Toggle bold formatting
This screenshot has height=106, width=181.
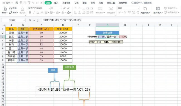tap(30, 12)
